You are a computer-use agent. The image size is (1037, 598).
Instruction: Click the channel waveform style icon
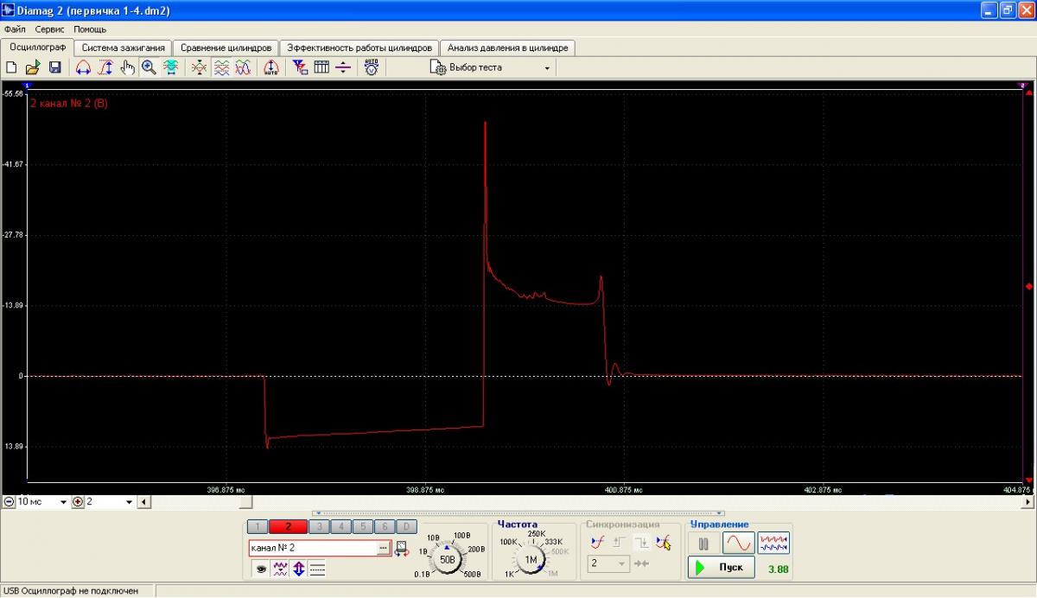(x=280, y=569)
